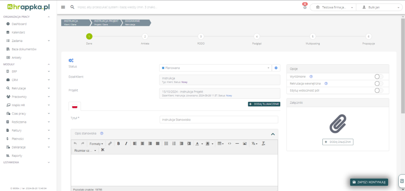Insert a link using the chain icon
The width and height of the screenshot is (405, 191).
point(110,143)
